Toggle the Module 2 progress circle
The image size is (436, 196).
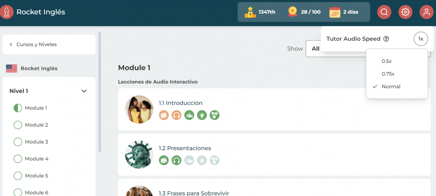18,125
